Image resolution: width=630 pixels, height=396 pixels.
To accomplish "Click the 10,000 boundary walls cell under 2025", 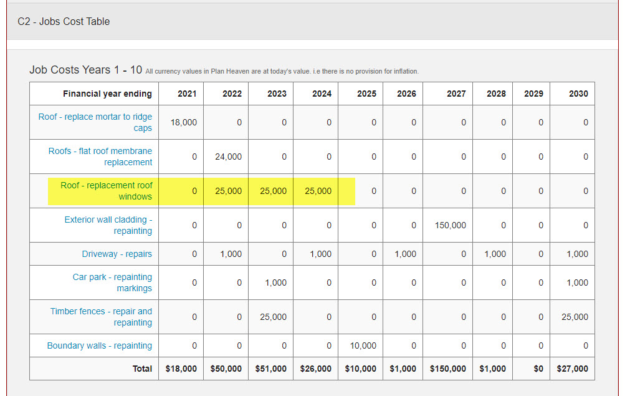I will 359,345.
